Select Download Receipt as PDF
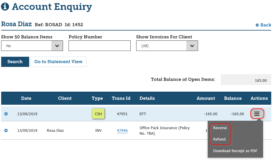The image size is (273, 160). coord(235,151)
